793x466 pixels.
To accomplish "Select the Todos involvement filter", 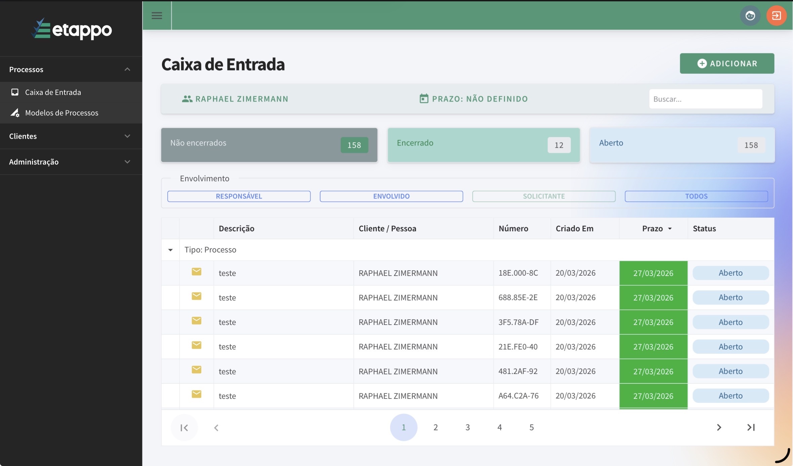I will coord(696,196).
